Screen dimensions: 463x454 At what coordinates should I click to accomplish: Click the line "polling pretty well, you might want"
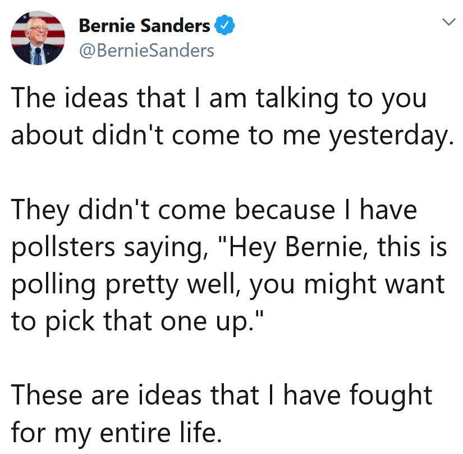[x=228, y=285]
